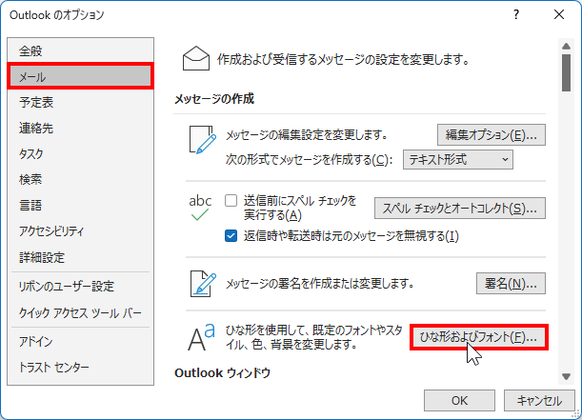This screenshot has height=420, width=582.
Task: Click the メッセージの作成 section heading
Action: [214, 99]
